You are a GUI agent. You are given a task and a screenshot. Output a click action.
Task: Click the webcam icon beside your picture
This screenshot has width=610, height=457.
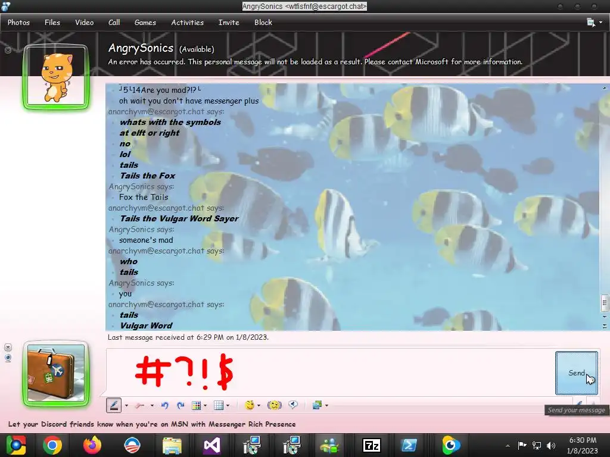click(8, 358)
